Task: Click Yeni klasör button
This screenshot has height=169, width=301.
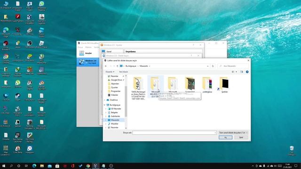Action: point(123,72)
